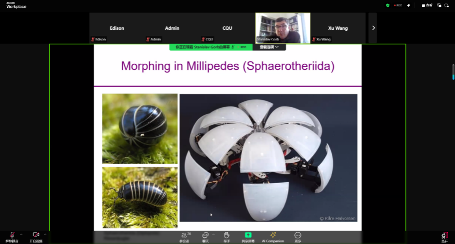Screen dimensions: 455x244
Task: Click the green encryption shield icon
Action: click(x=388, y=5)
